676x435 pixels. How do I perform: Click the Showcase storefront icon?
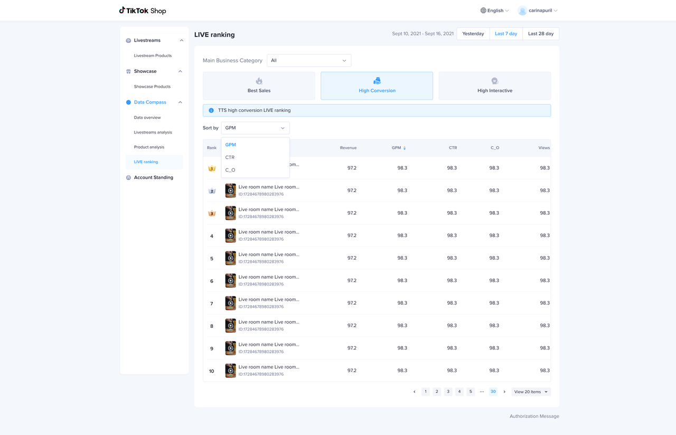128,71
